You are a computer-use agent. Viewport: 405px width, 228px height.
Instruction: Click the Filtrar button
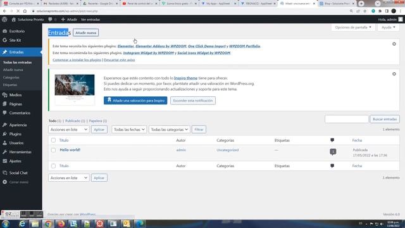click(x=199, y=129)
